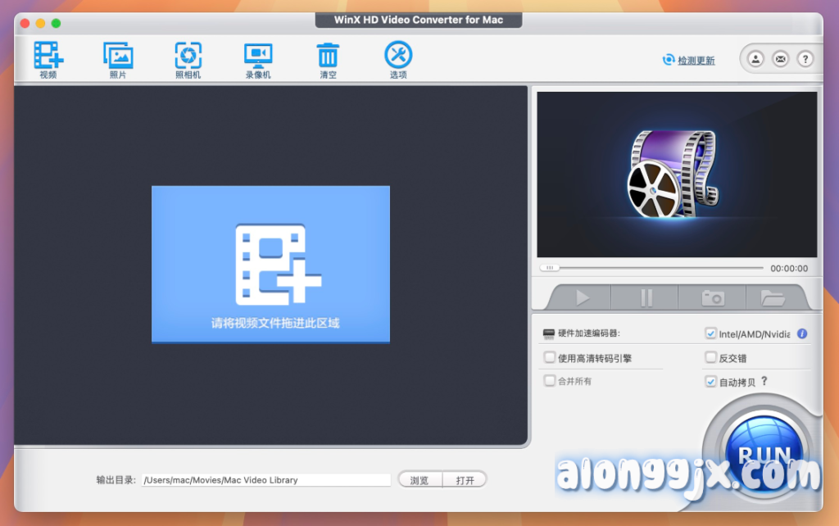Open 选项 settings wrench icon

[x=398, y=56]
